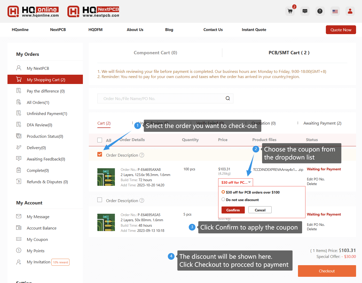Open the shopping cart icon in header
The width and height of the screenshot is (362, 283).
point(290,11)
